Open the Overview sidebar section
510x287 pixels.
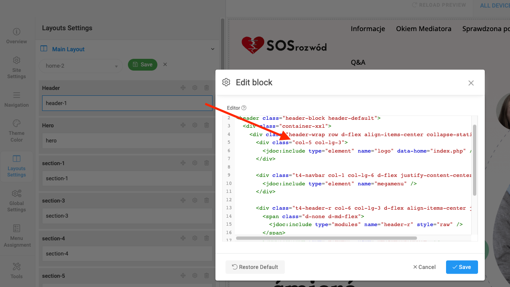tap(16, 36)
